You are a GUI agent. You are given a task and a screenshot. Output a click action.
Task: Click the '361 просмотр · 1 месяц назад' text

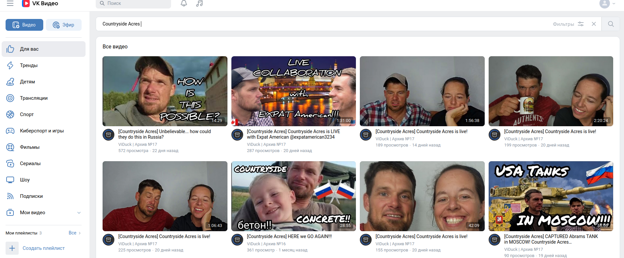tap(277, 250)
